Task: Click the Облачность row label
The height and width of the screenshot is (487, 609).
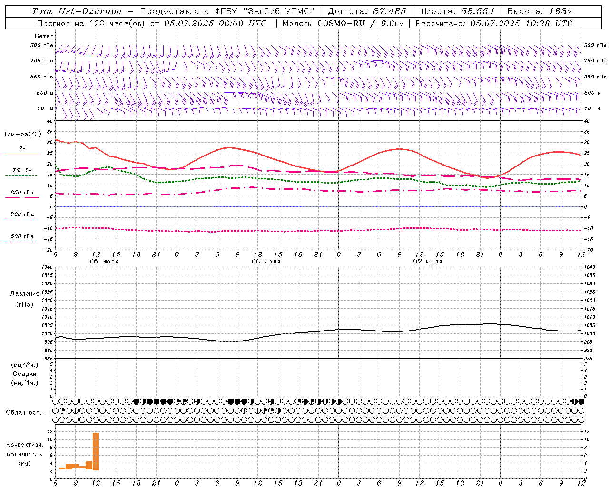Action: click(24, 413)
